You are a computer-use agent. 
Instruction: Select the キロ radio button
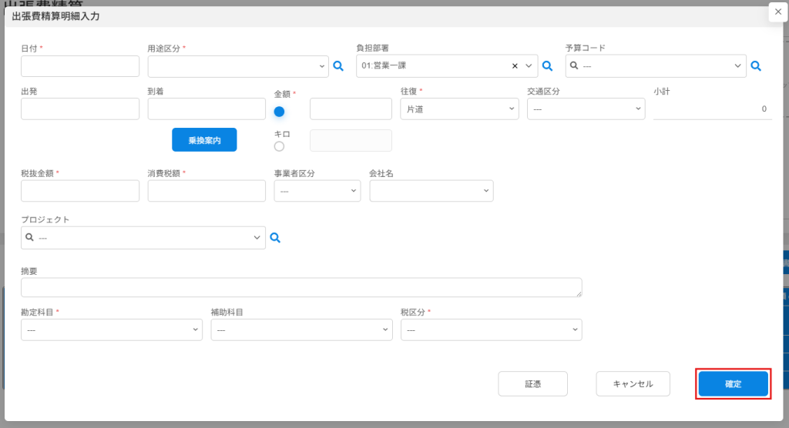tap(279, 146)
